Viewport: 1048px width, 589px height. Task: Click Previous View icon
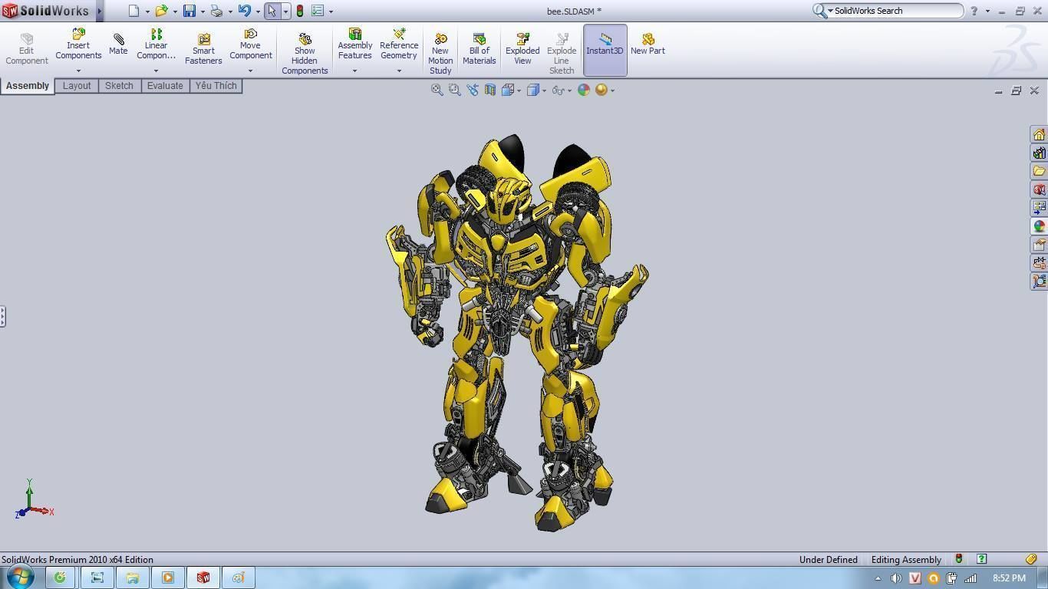coord(472,90)
